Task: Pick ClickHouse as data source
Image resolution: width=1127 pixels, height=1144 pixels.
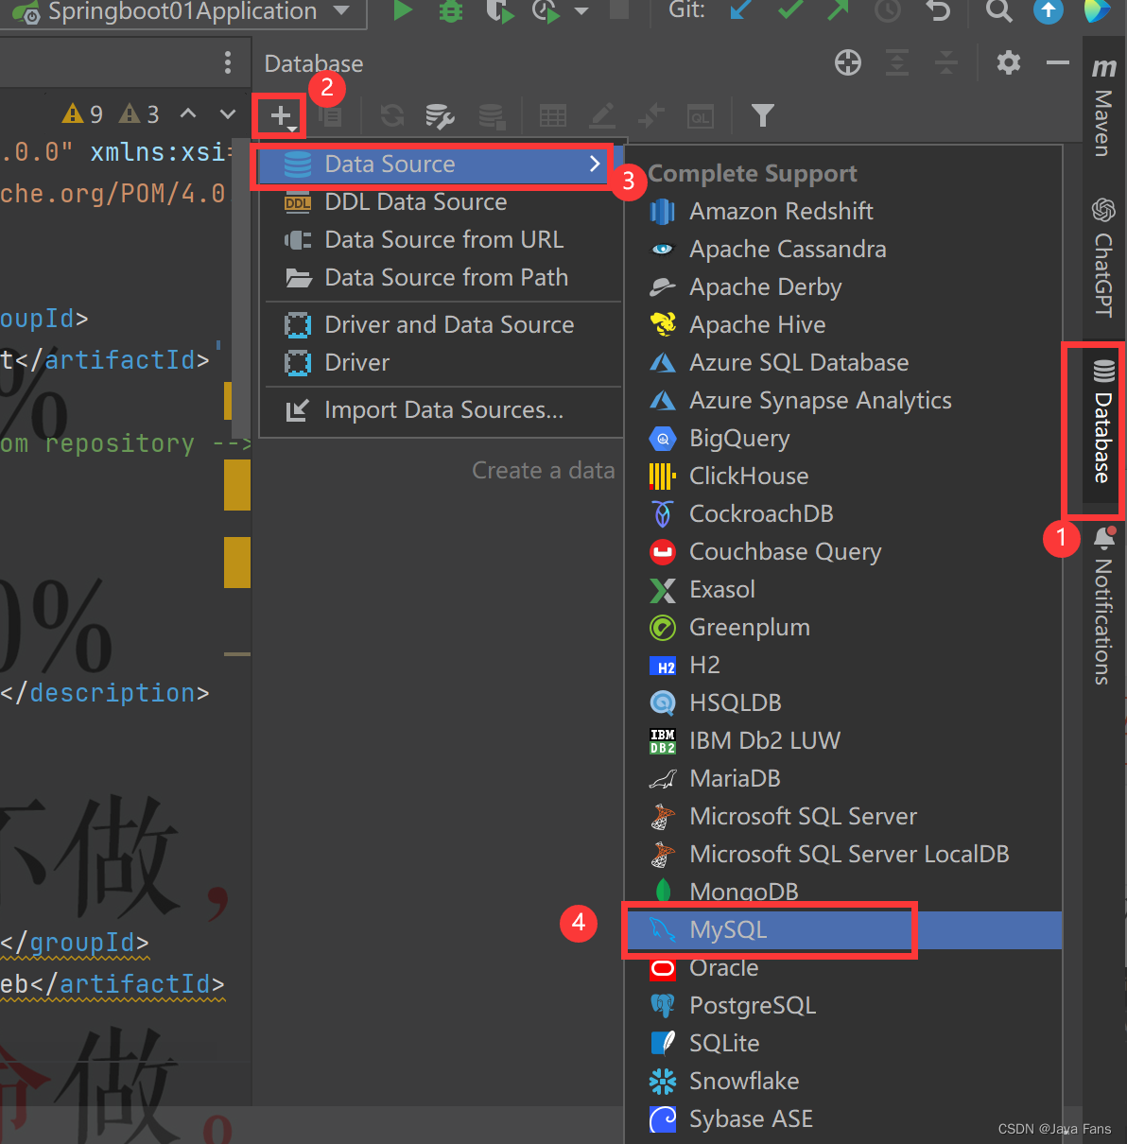Action: (x=843, y=477)
